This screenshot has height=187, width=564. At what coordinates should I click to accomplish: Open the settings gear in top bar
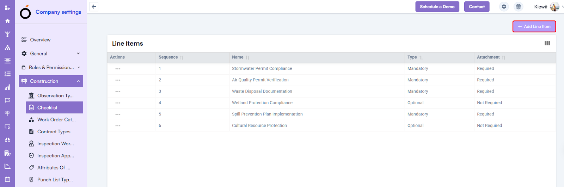[504, 7]
